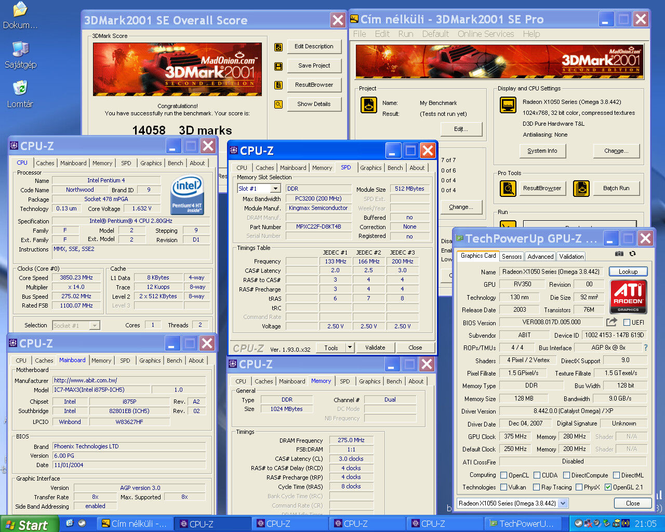
Task: Toggle the OpenGL 2.1 checkbox
Action: coord(608,487)
